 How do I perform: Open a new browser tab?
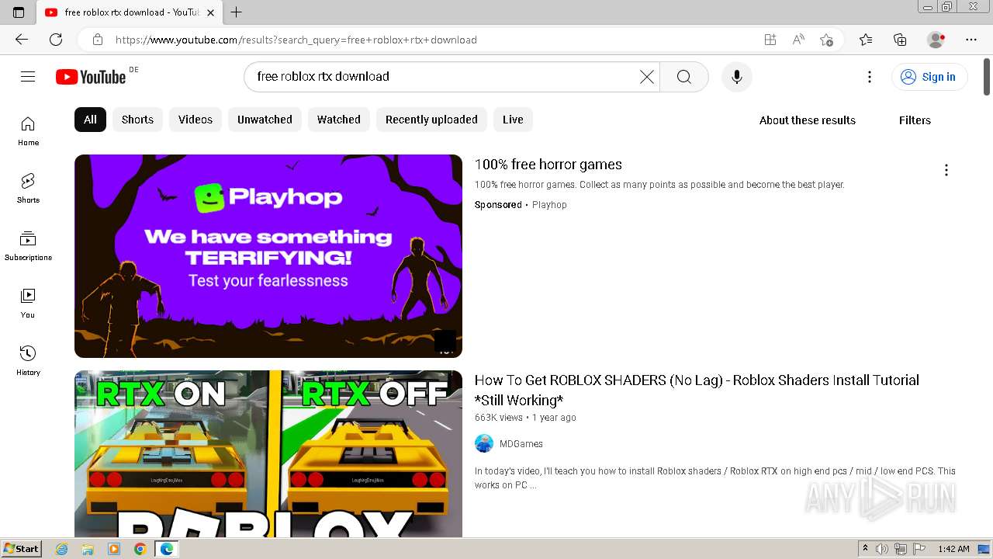coord(237,12)
